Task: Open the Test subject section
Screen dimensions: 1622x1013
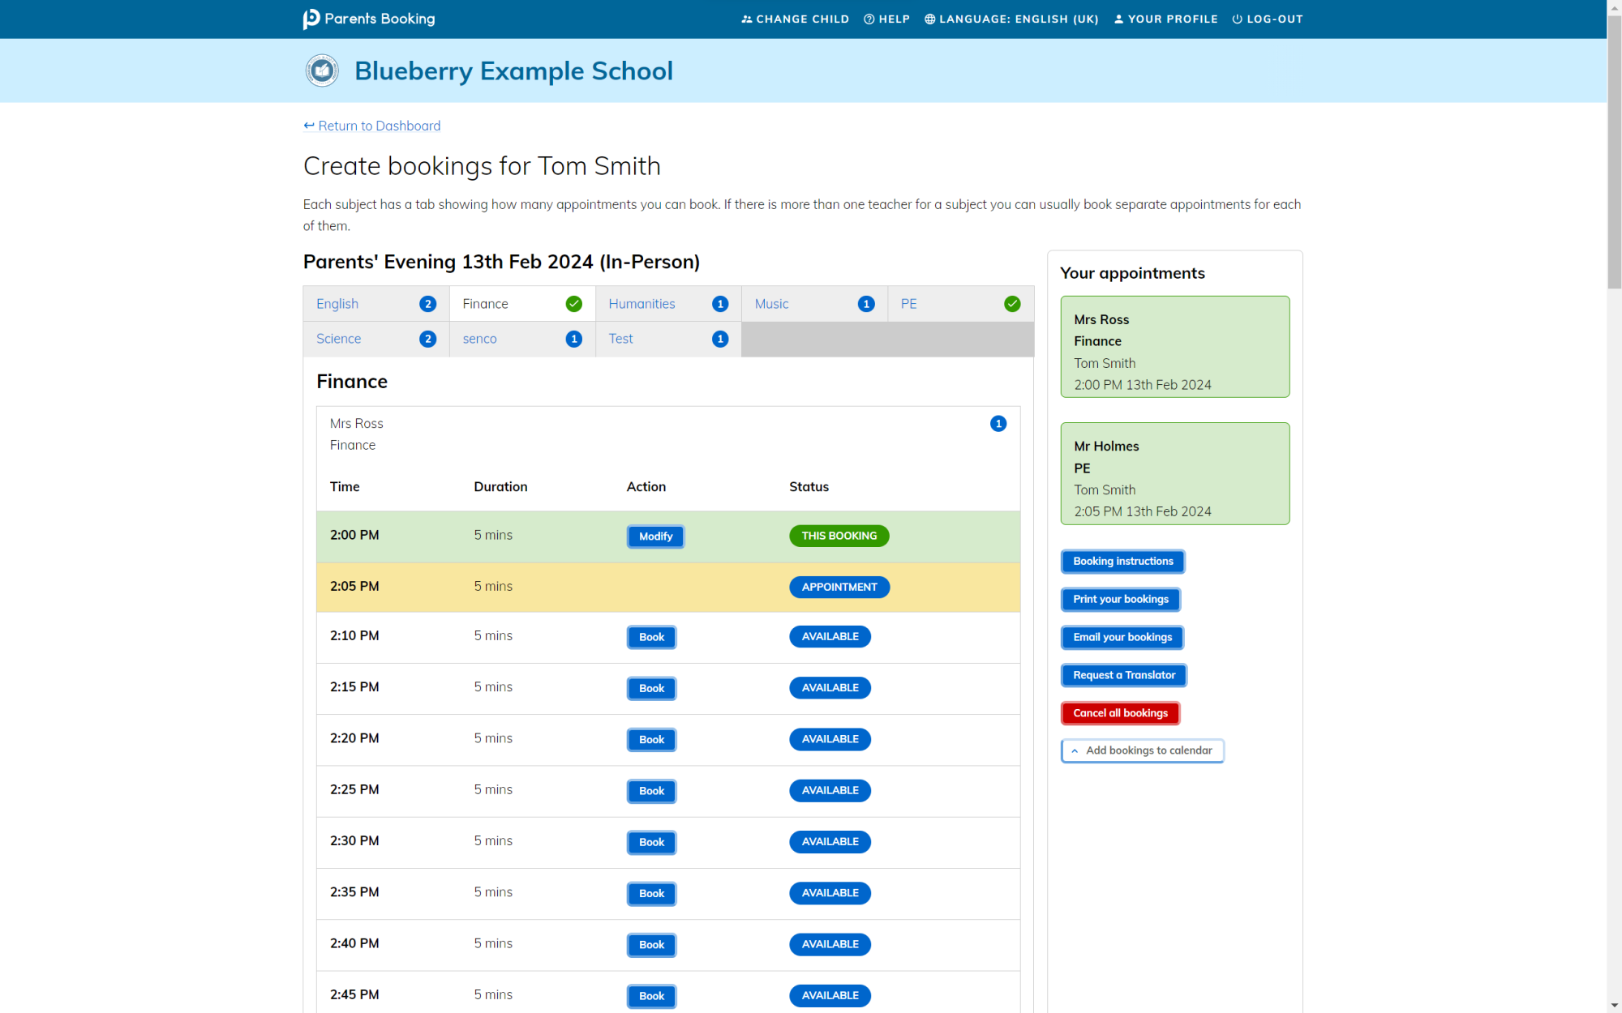Action: tap(620, 339)
